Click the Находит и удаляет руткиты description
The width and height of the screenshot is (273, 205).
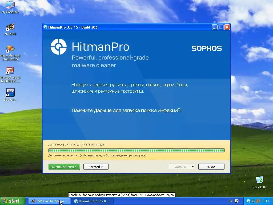click(x=130, y=88)
